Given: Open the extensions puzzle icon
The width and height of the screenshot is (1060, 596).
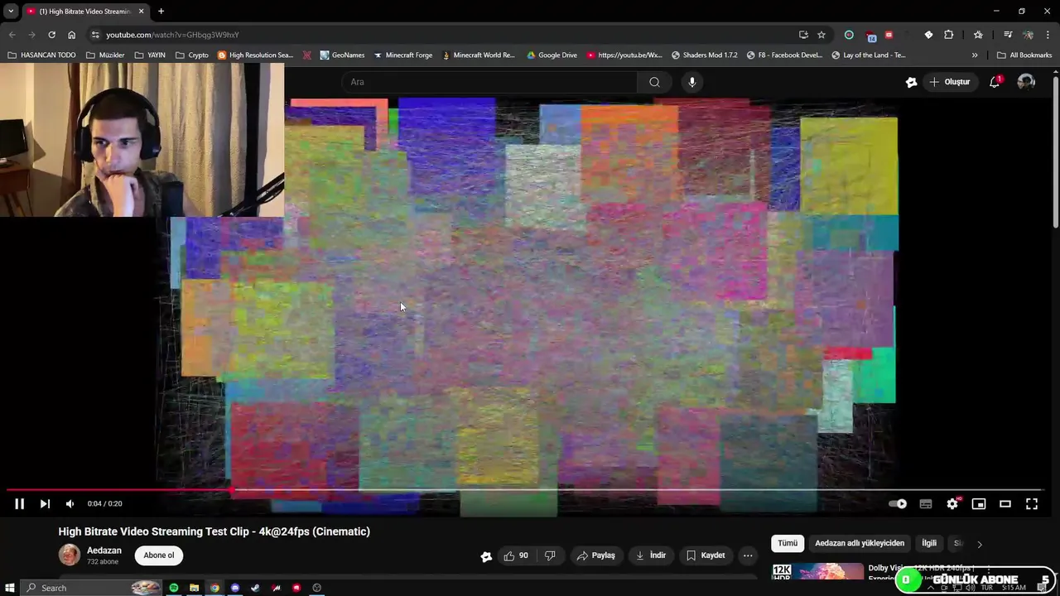Looking at the screenshot, I should (949, 35).
